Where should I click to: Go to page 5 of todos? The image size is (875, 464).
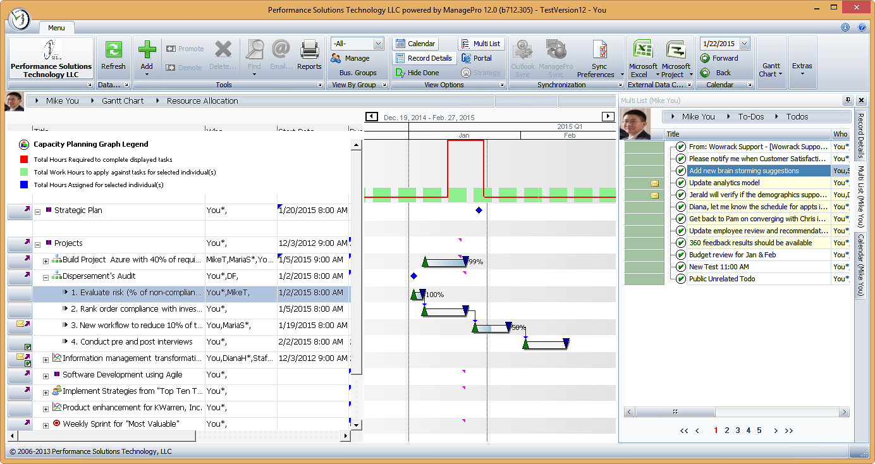[759, 430]
